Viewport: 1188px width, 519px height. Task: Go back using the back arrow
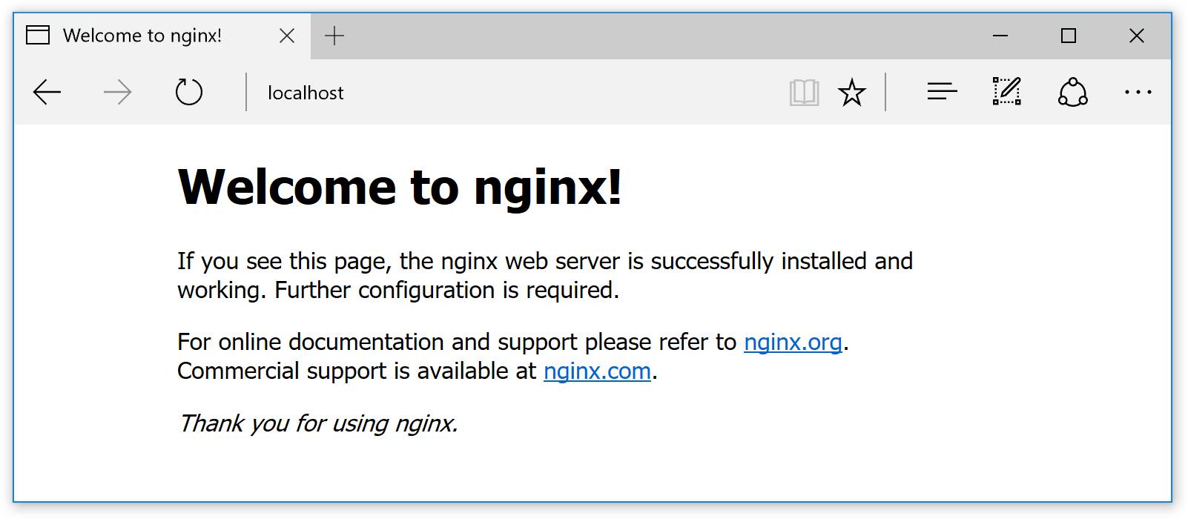tap(47, 93)
